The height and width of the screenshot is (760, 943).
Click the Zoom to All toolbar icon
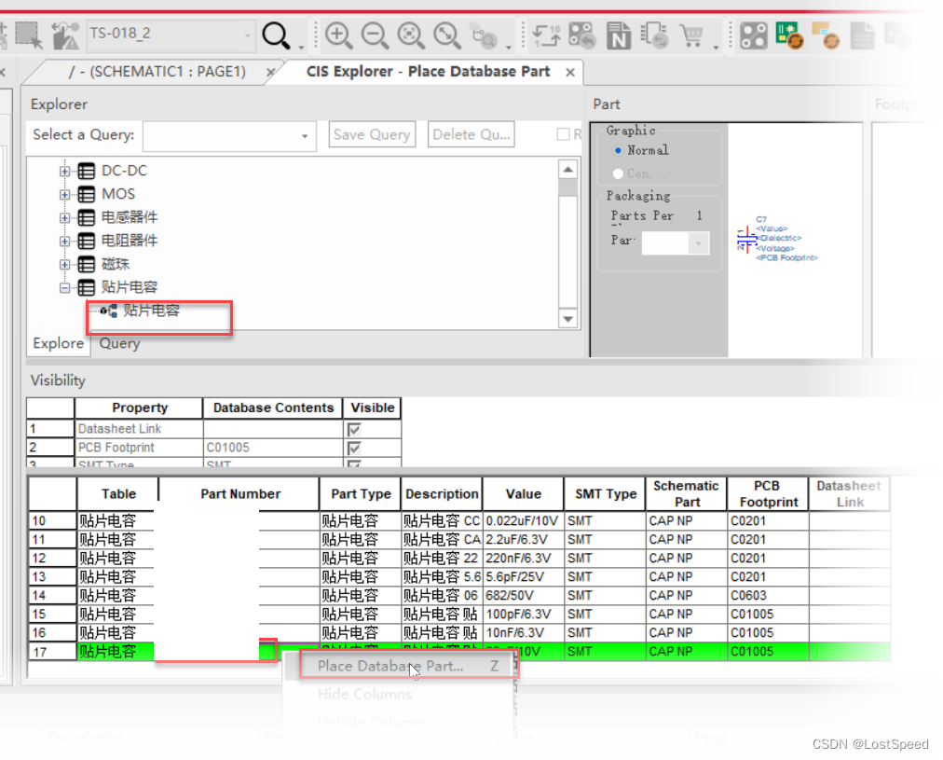pyautogui.click(x=446, y=35)
